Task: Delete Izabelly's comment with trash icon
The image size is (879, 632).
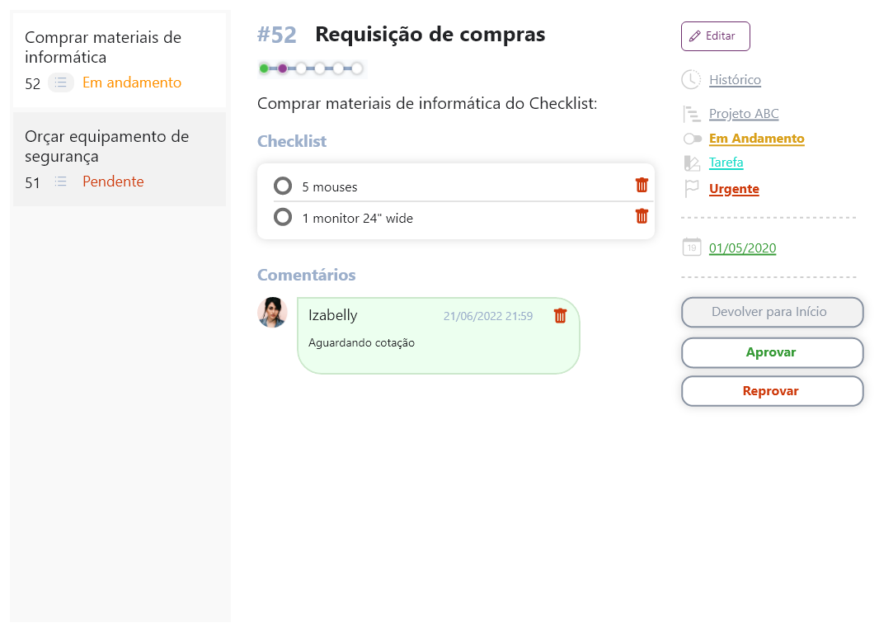Action: (560, 316)
